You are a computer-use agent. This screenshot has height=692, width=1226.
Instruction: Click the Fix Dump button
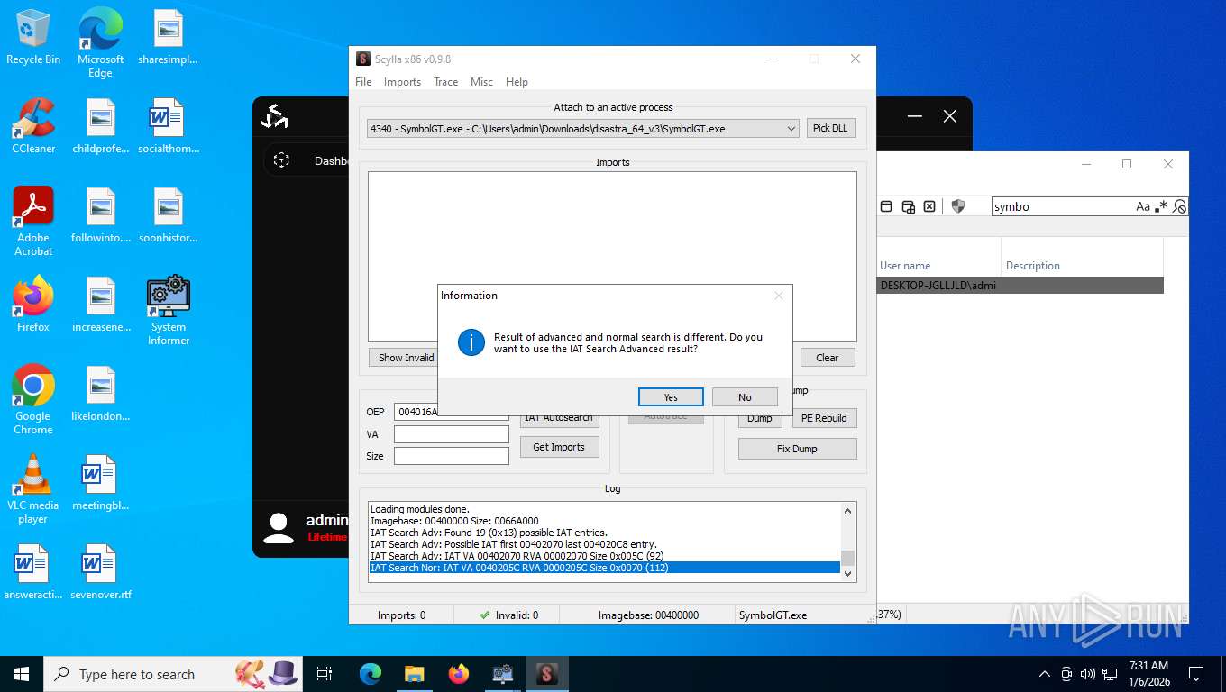(x=797, y=449)
